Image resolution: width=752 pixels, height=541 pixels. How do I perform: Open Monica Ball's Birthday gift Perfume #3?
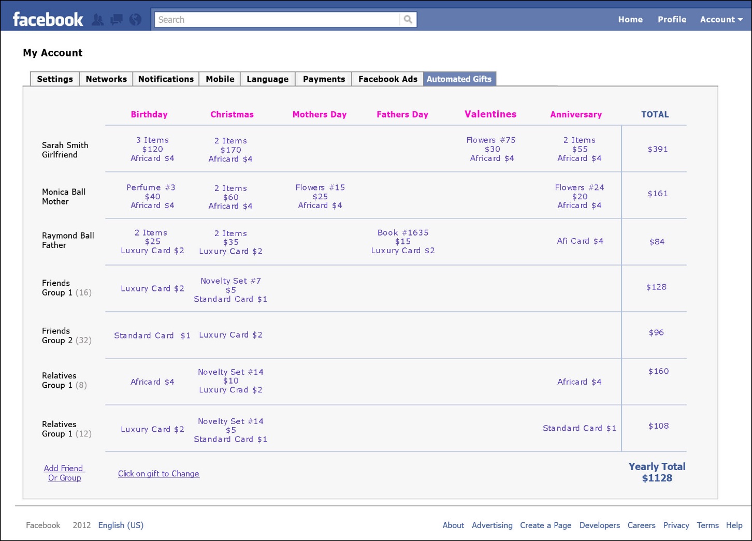click(152, 196)
